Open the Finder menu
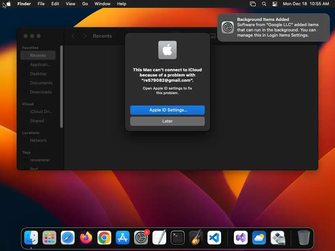The height and width of the screenshot is (251, 335). [x=24, y=4]
